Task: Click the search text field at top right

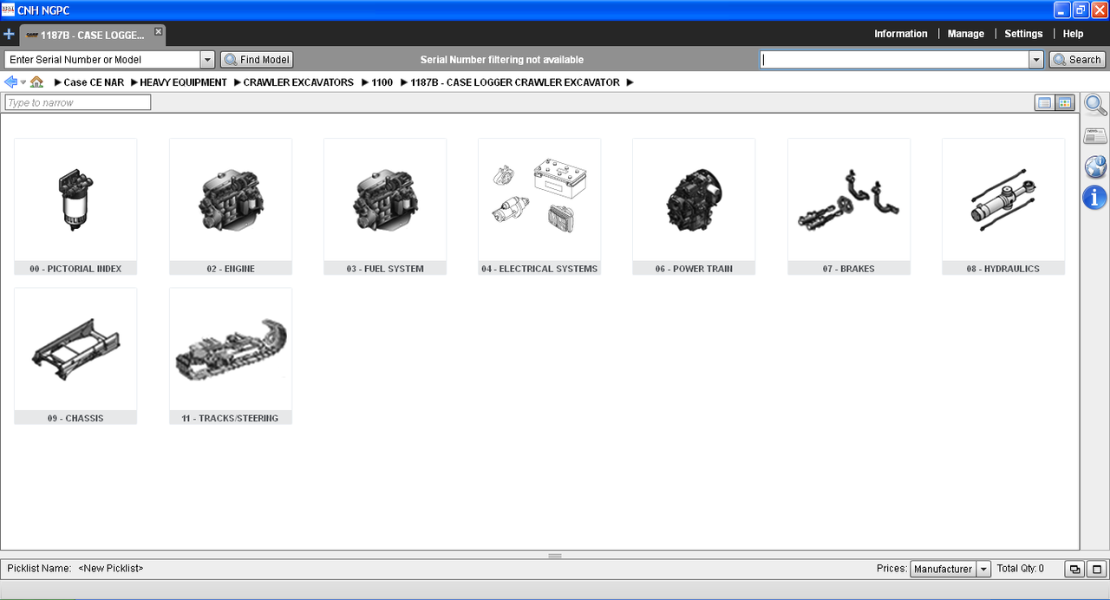Action: pyautogui.click(x=894, y=60)
